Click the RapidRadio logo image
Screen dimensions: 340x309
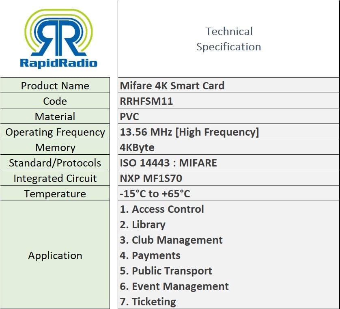click(x=58, y=39)
